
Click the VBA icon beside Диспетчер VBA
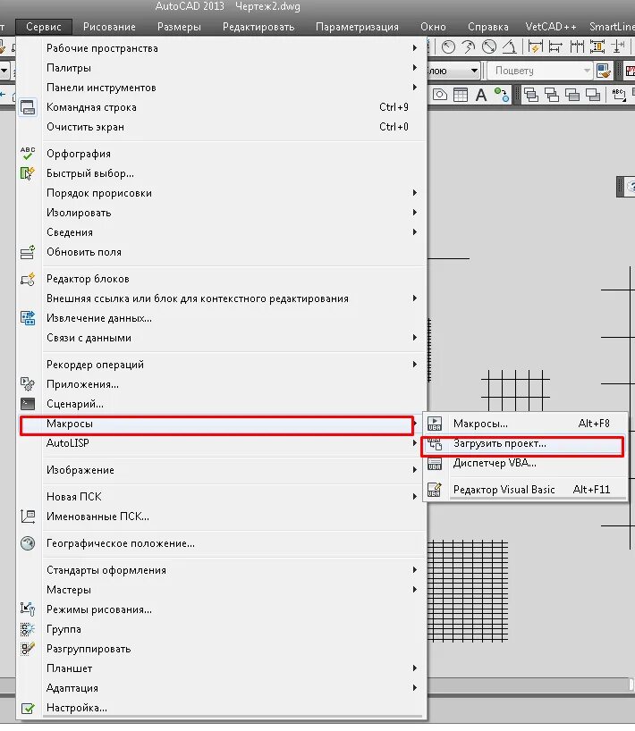[x=435, y=464]
